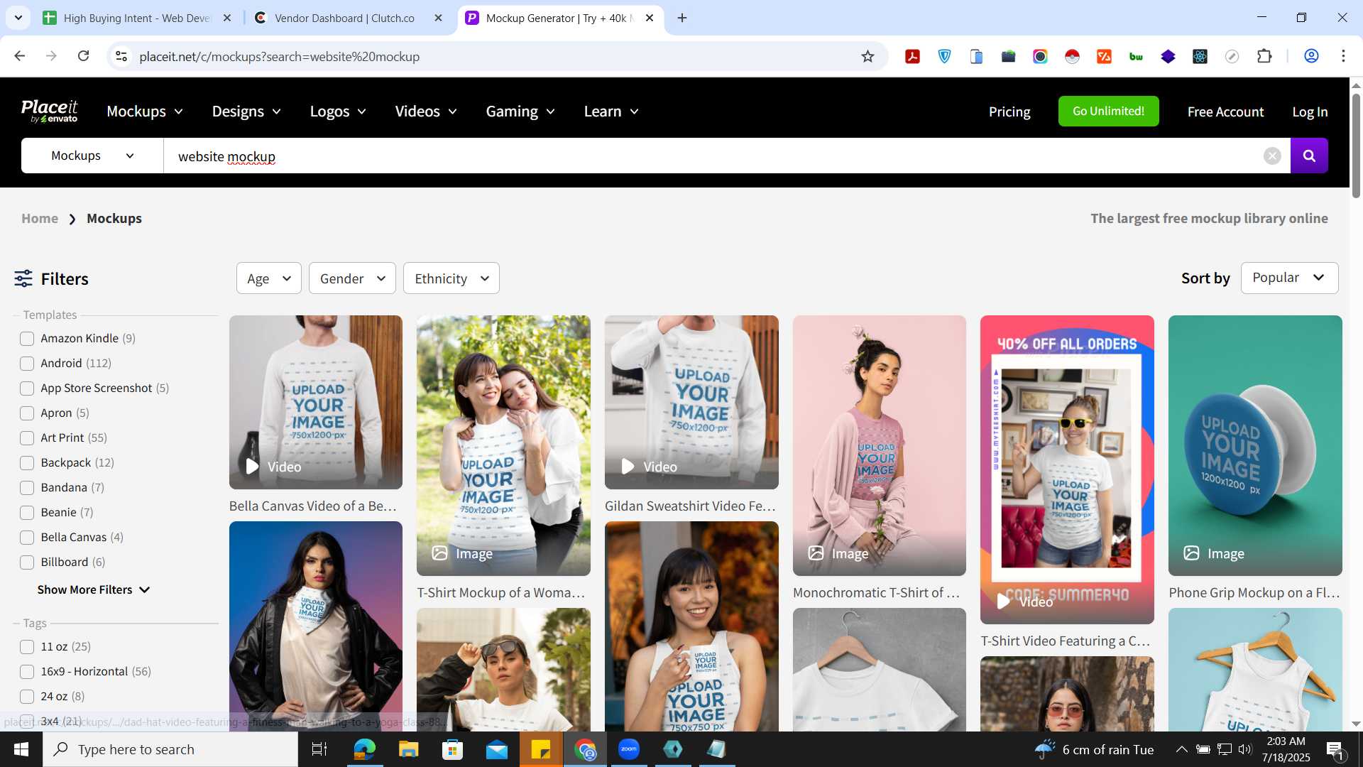Open Microsoft Edge from the taskbar

[x=364, y=749]
